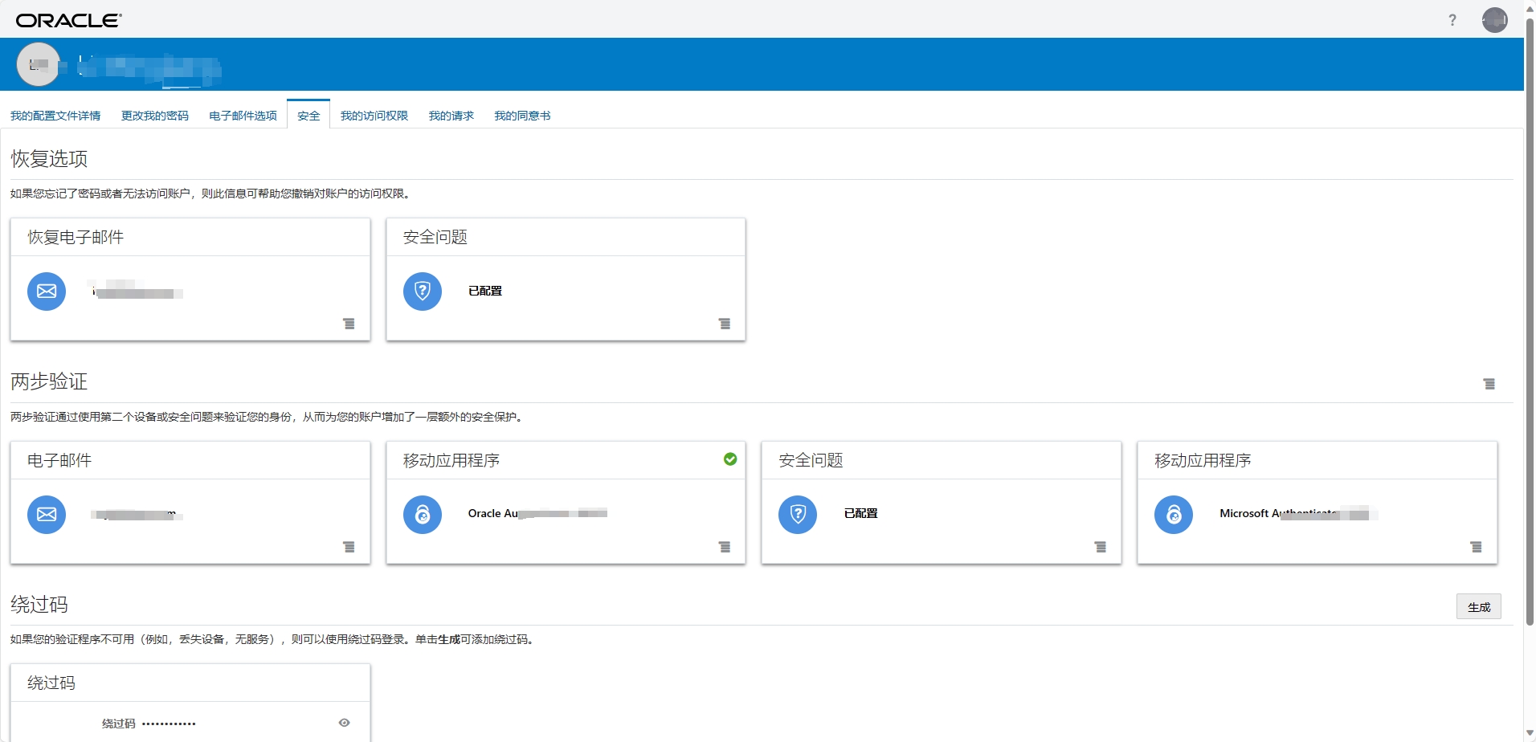The image size is (1536, 742).
Task: Open the menu on recovery 安全问题 card
Action: [x=725, y=324]
